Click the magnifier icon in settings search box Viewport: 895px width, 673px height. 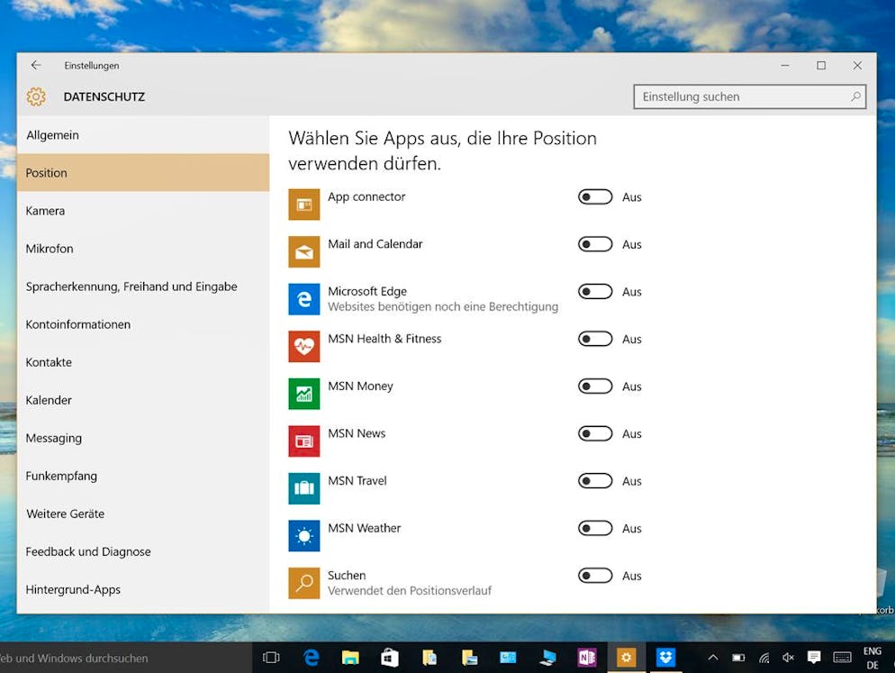tap(855, 96)
